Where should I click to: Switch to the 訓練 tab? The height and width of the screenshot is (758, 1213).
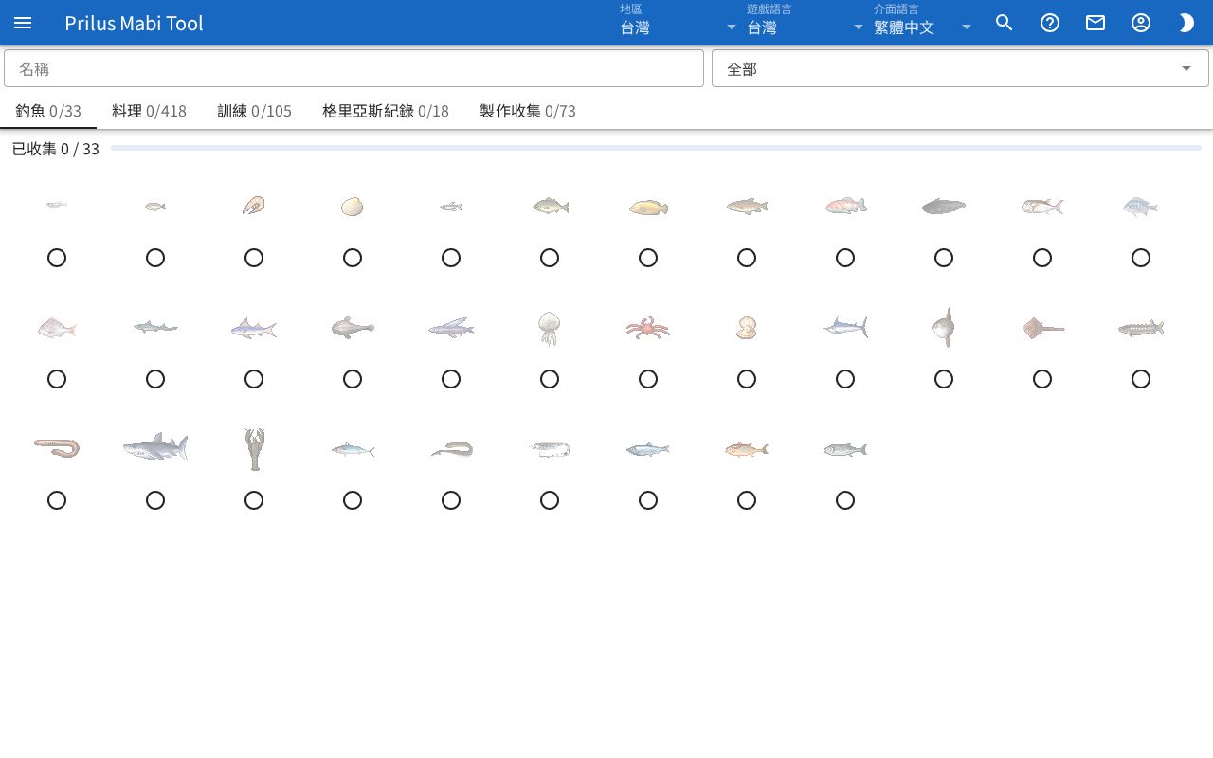tap(254, 111)
